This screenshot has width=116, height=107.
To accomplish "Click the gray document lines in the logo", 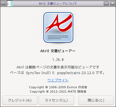I will pyautogui.click(x=58, y=37).
